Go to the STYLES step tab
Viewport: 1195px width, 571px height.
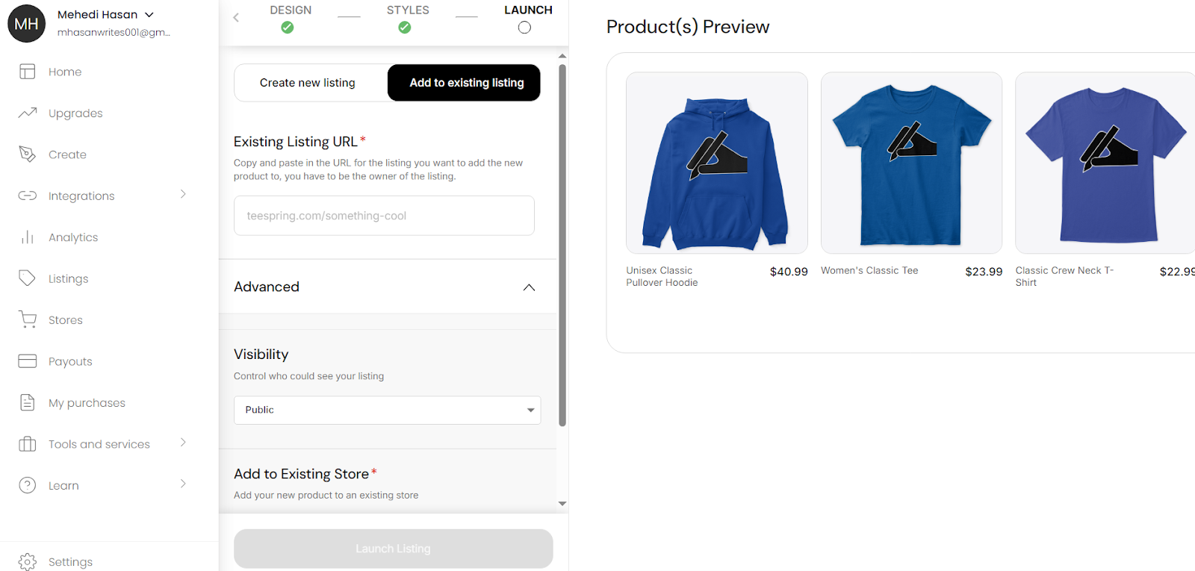pyautogui.click(x=408, y=10)
